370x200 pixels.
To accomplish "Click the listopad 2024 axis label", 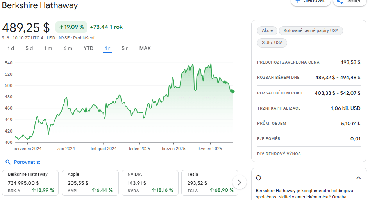I will [x=104, y=149].
